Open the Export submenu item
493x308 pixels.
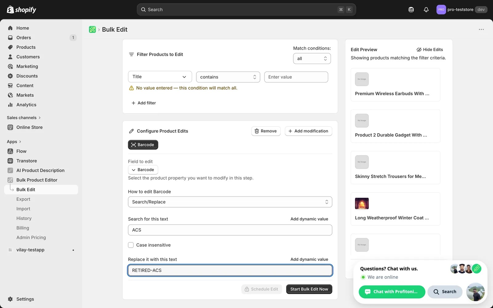pyautogui.click(x=23, y=199)
